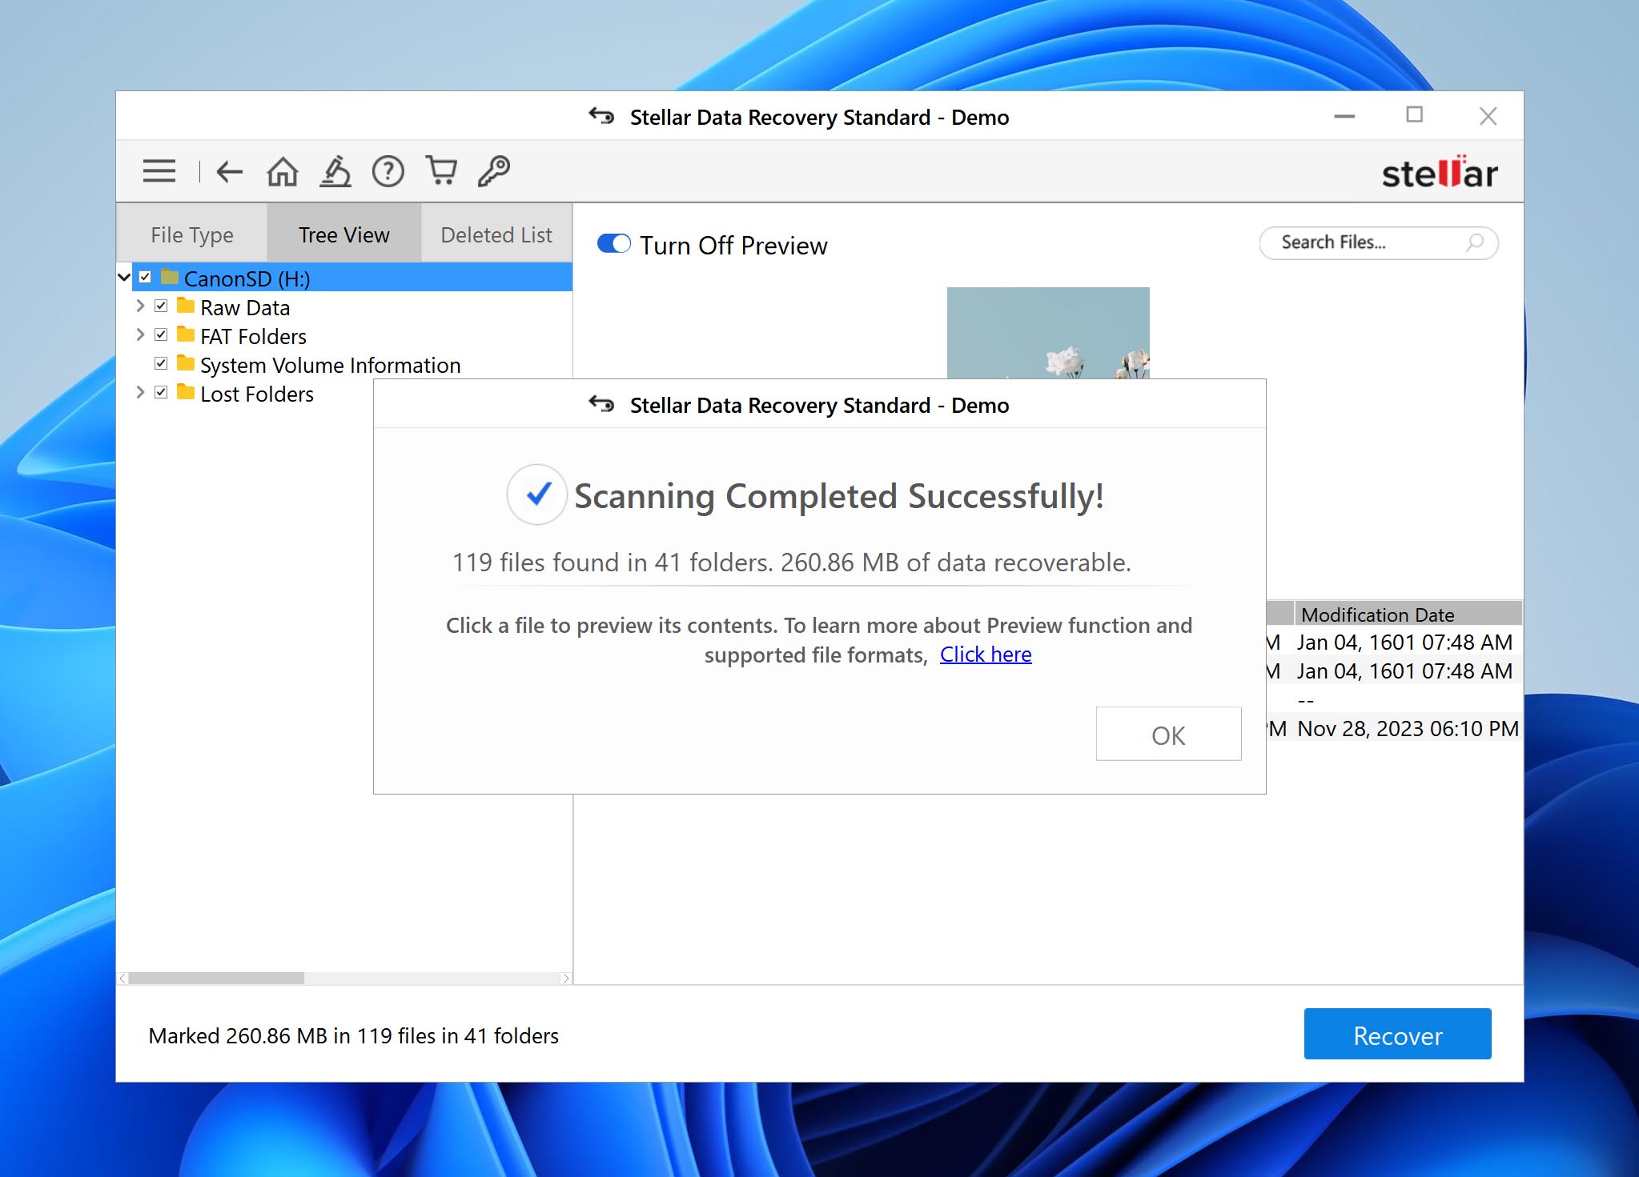Expand the Raw Data folder tree
Viewport: 1639px width, 1177px height.
[x=140, y=306]
